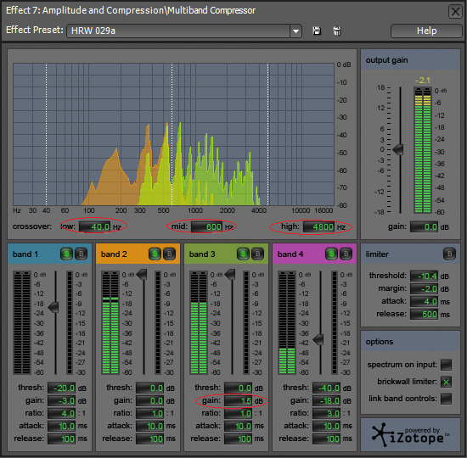Uncheck the brickwall limiter option
Screen dimensions: 467x458
pyautogui.click(x=446, y=382)
